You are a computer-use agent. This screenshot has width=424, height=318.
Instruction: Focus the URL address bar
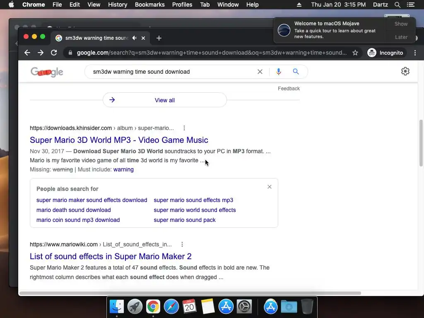click(x=212, y=53)
